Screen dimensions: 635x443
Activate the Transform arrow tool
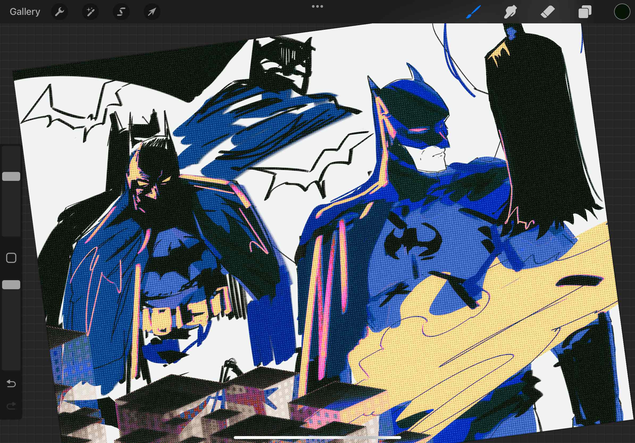(152, 12)
